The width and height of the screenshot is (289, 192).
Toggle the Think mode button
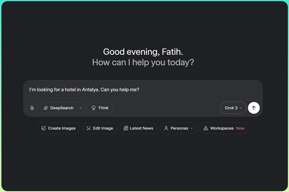(x=100, y=108)
